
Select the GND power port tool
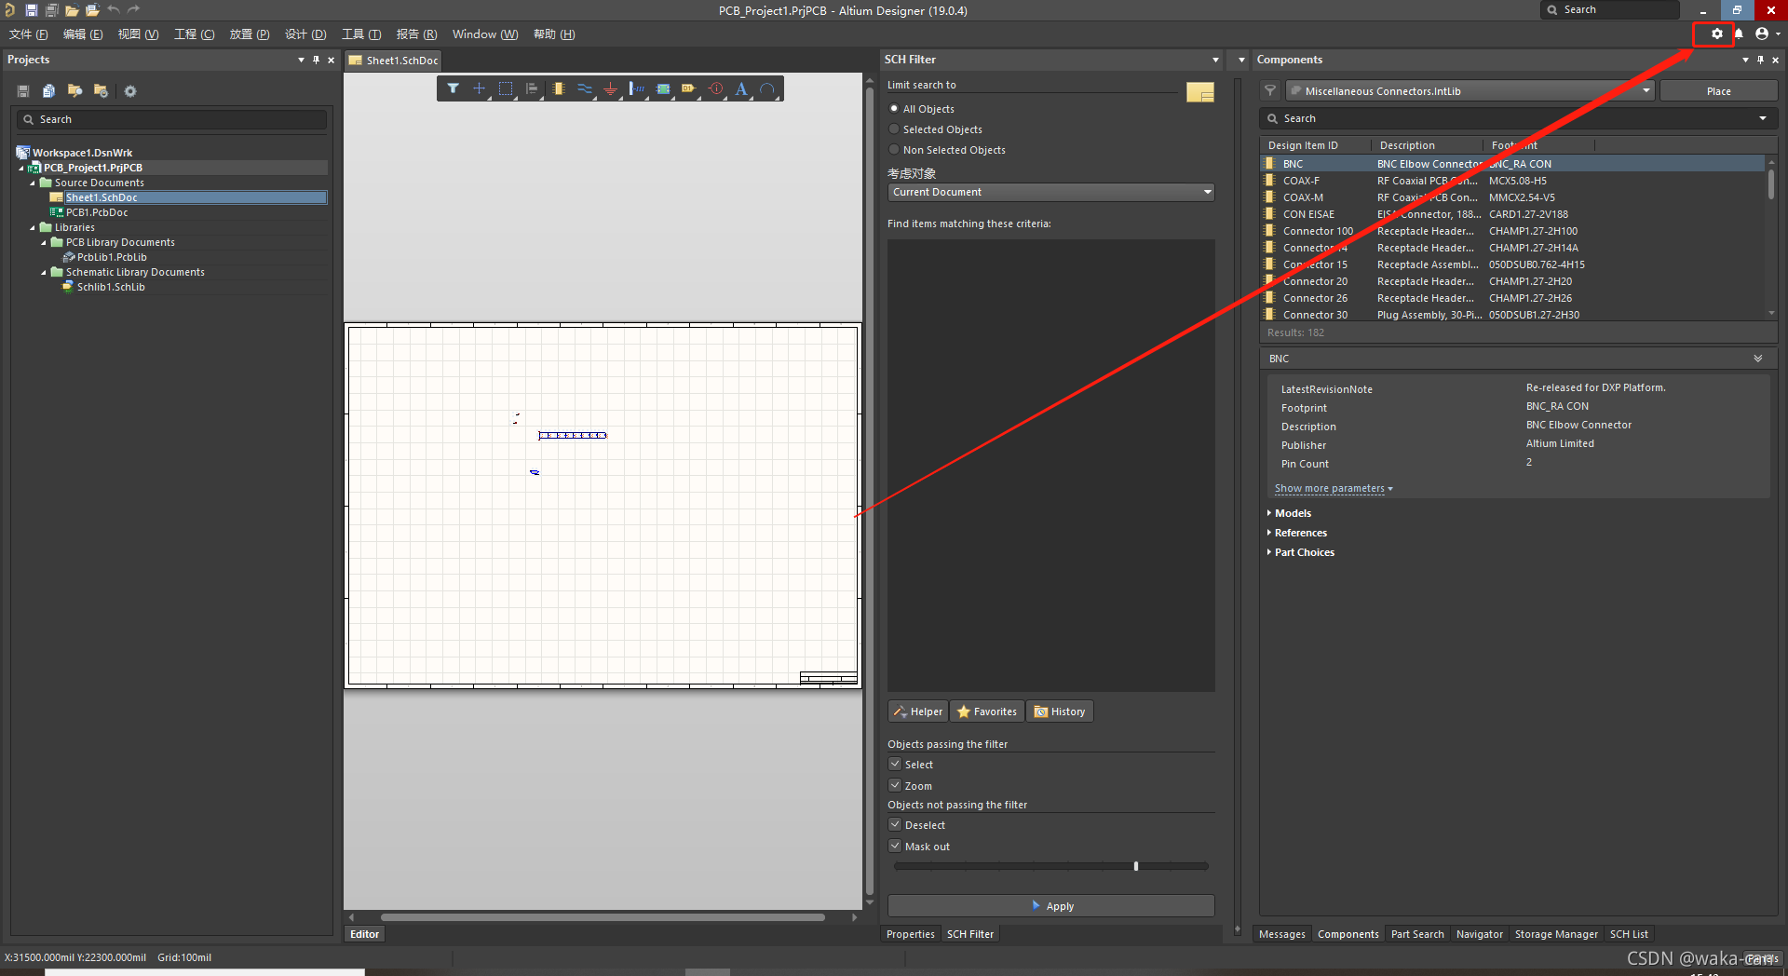(x=610, y=88)
